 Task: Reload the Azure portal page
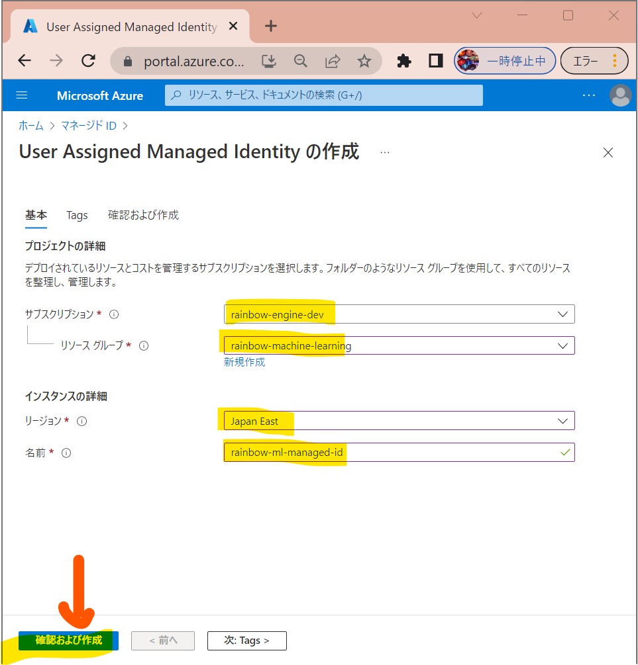click(x=88, y=61)
